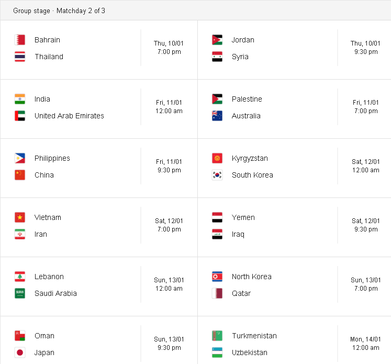Click the Saudi Arabia flag icon
Image resolution: width=391 pixels, height=364 pixels.
[20, 293]
